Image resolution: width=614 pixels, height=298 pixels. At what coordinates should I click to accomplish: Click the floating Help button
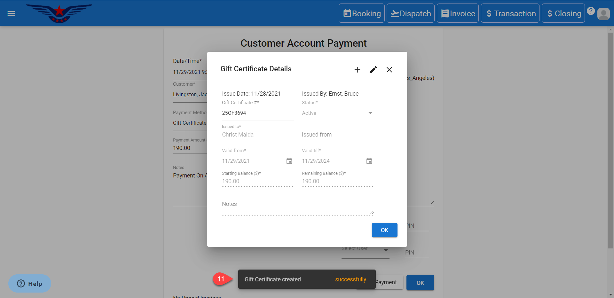(x=30, y=284)
